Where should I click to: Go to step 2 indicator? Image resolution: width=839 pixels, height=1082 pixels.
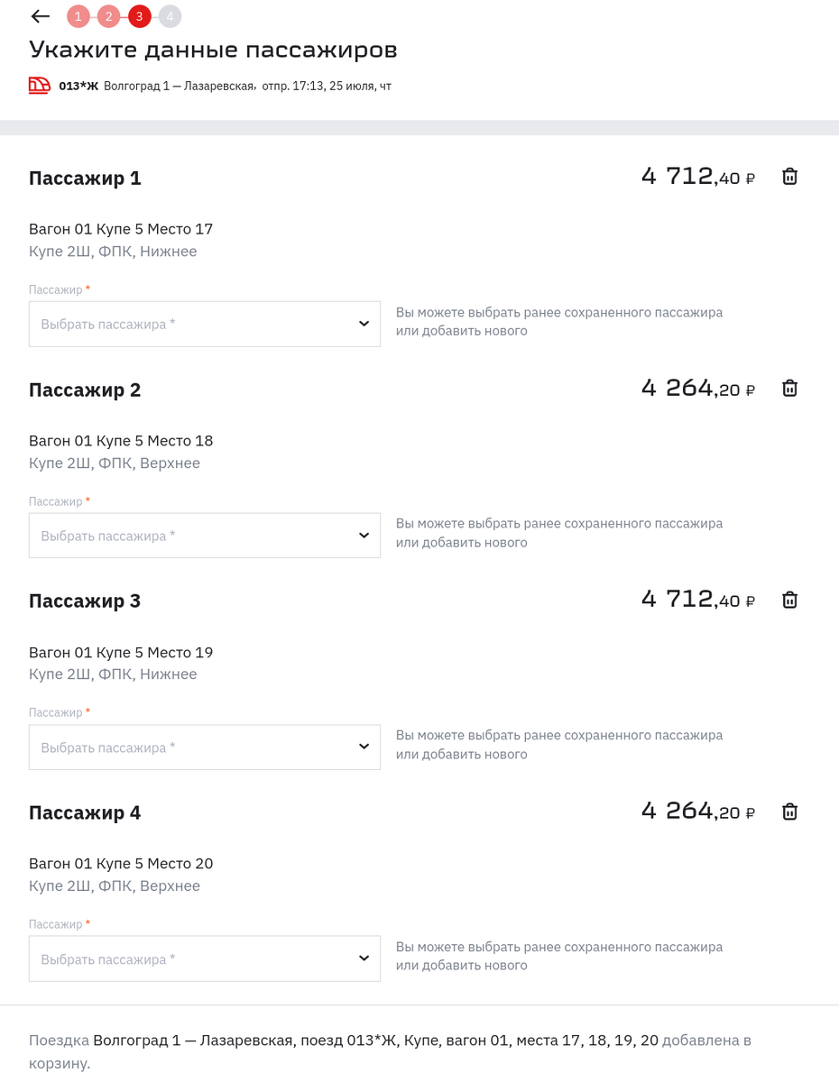pyautogui.click(x=108, y=16)
